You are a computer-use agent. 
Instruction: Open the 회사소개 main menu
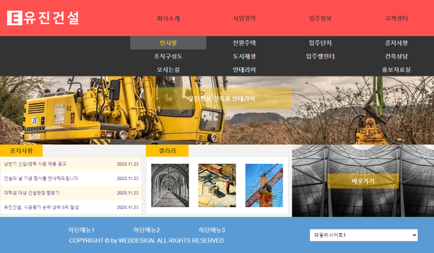(x=168, y=18)
